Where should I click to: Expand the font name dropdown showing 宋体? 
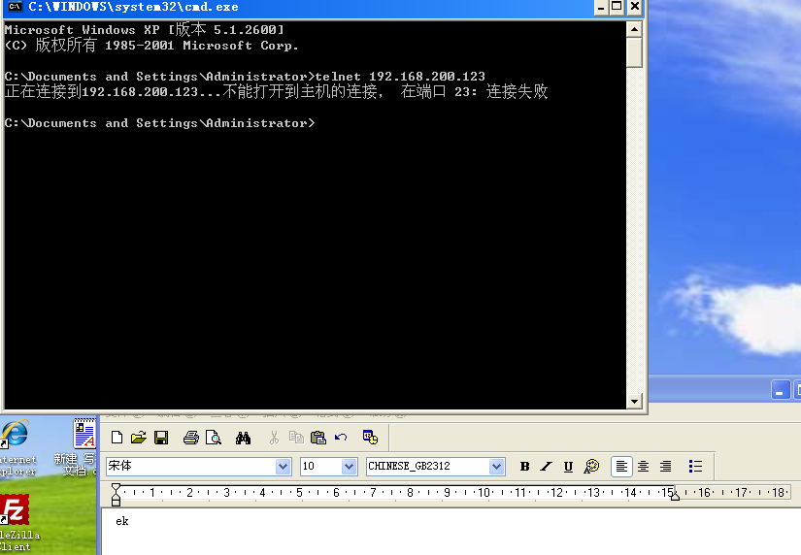(x=283, y=466)
